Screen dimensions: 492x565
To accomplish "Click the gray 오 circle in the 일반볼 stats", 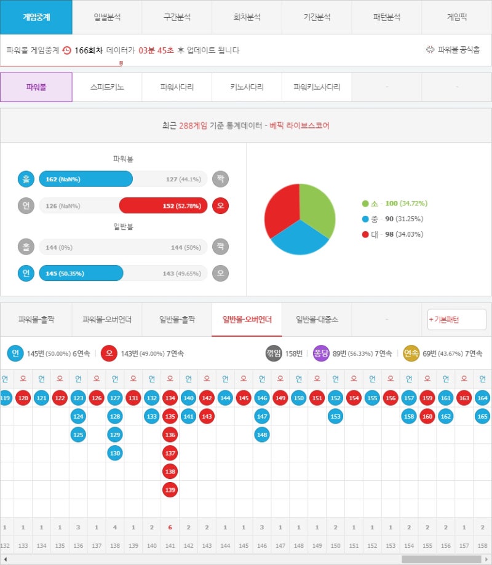I will [220, 273].
